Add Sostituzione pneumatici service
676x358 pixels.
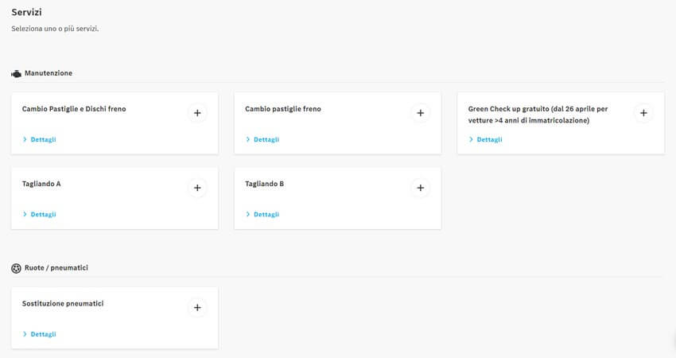click(197, 308)
